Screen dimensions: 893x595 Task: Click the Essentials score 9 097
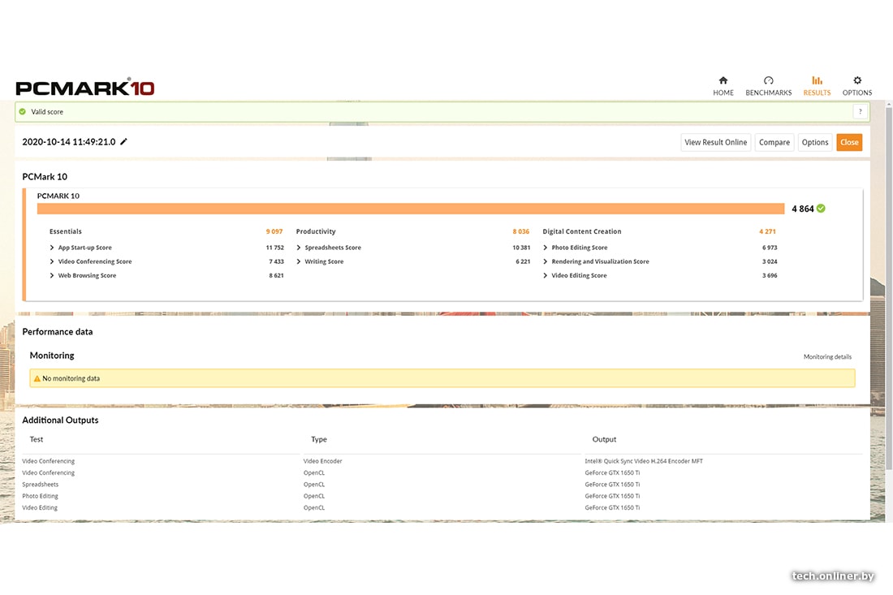(274, 231)
